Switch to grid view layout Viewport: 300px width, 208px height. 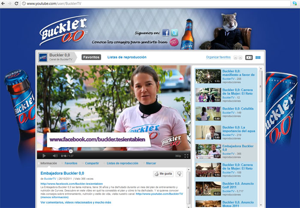pos(258,57)
